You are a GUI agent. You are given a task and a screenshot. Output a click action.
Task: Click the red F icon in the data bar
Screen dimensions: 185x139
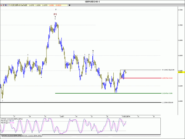pyautogui.click(x=4, y=5)
